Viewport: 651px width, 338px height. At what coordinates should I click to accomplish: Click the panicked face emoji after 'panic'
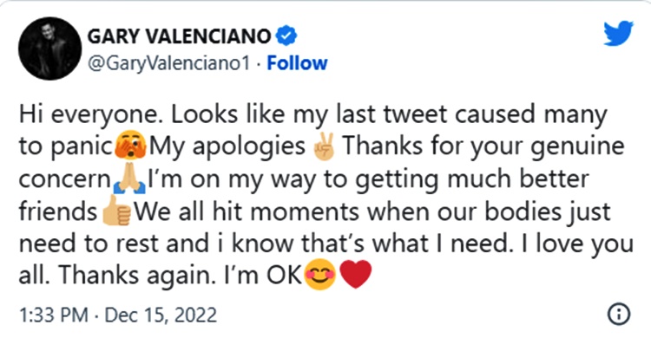pos(130,146)
